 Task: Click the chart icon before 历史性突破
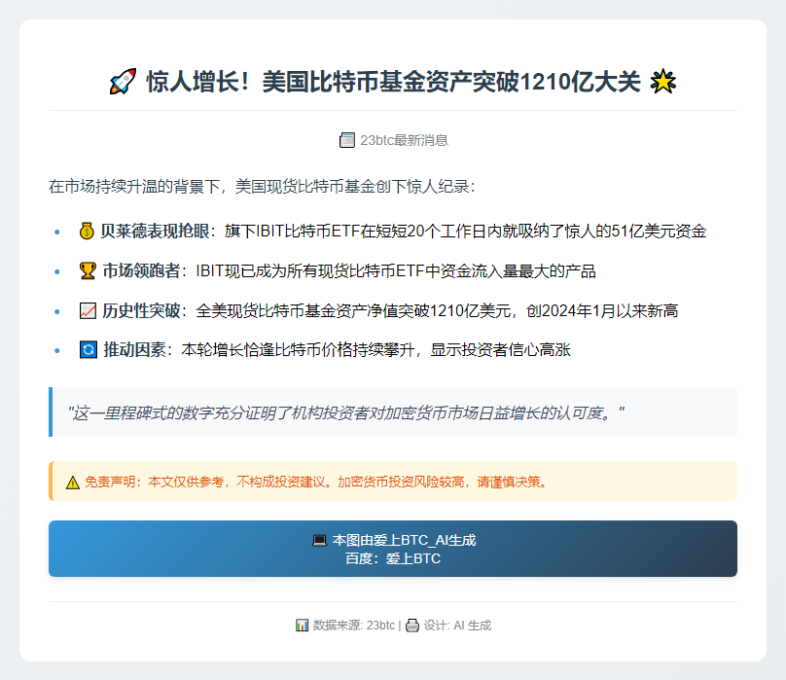click(x=88, y=311)
